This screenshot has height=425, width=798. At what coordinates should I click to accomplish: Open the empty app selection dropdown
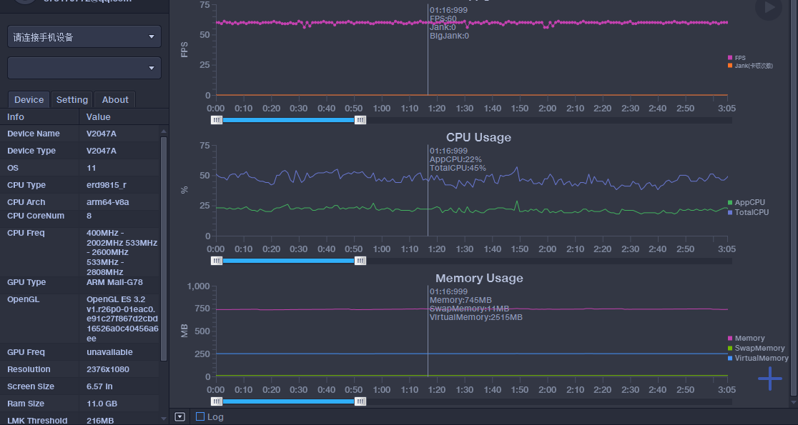pos(84,68)
